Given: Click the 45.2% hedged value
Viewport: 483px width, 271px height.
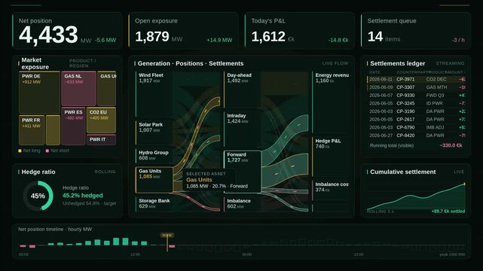Looking at the screenshot, I should pyautogui.click(x=83, y=195).
